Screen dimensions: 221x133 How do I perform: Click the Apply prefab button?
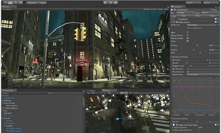coord(212,16)
